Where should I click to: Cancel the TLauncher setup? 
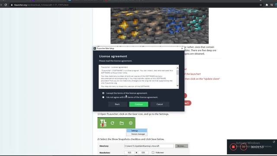pyautogui.click(x=160, y=104)
